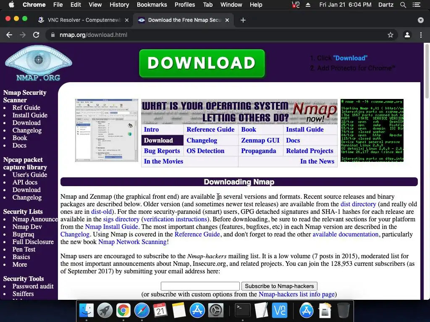Open the Trash in the dock
Image resolution: width=430 pixels, height=322 pixels.
(343, 311)
